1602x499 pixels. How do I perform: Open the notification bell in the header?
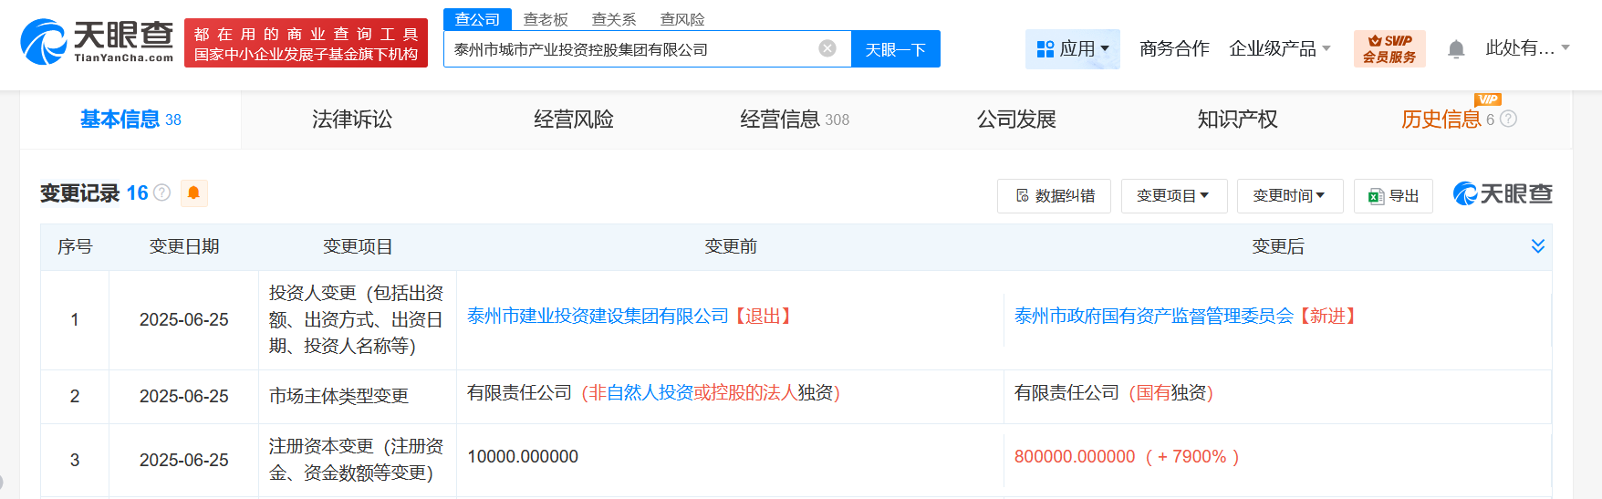[1456, 49]
